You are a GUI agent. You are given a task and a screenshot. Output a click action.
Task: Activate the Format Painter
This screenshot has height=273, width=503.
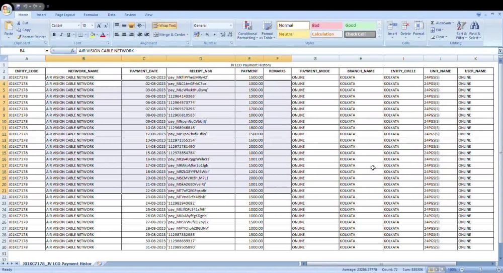click(x=31, y=37)
